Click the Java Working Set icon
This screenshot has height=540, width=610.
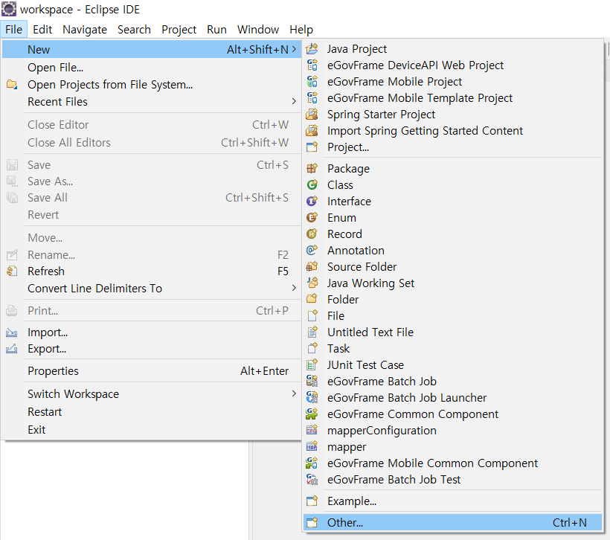pyautogui.click(x=312, y=283)
